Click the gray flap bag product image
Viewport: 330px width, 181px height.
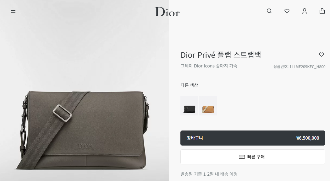coord(84,130)
